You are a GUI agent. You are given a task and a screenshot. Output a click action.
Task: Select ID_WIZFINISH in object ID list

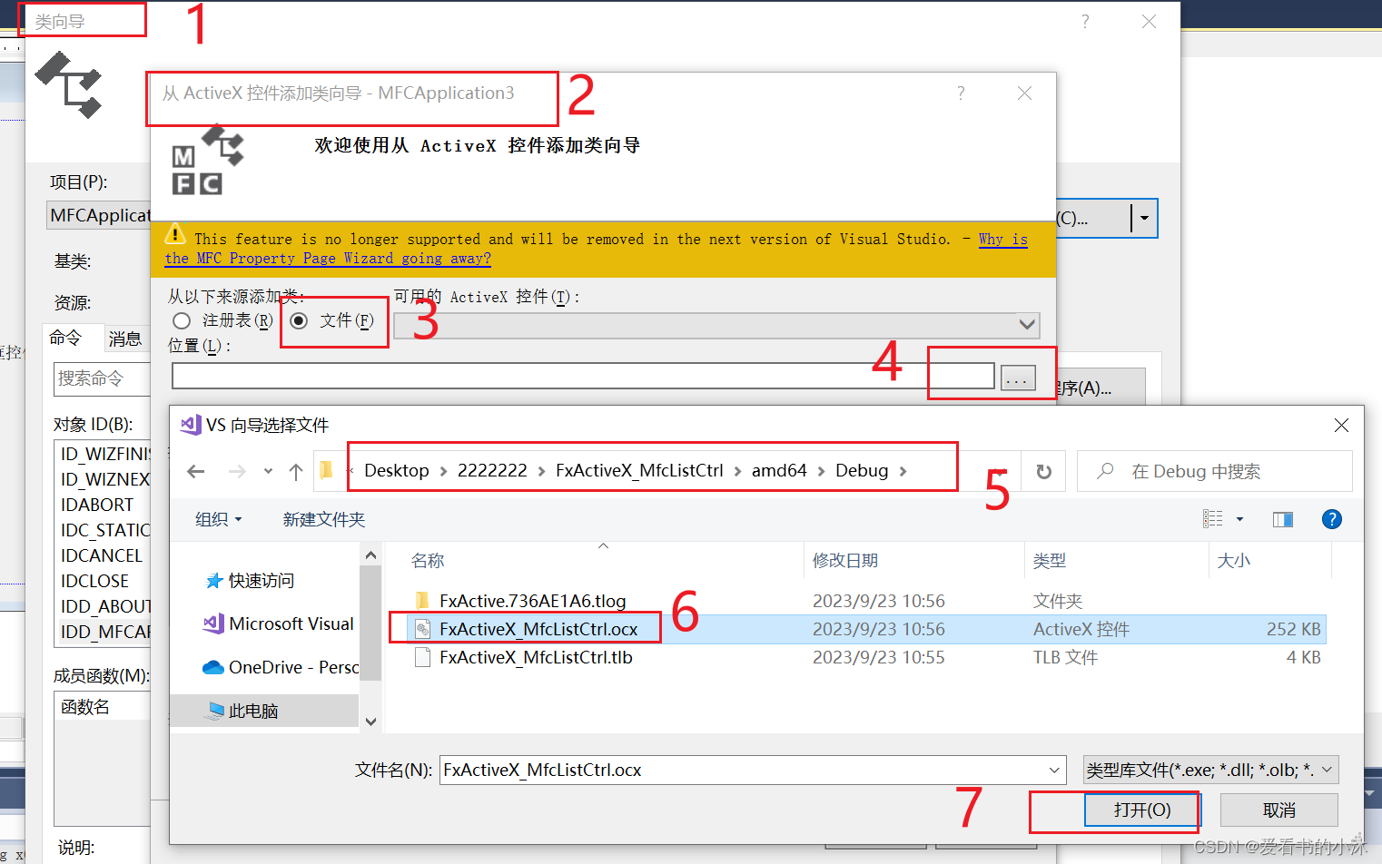(x=105, y=454)
